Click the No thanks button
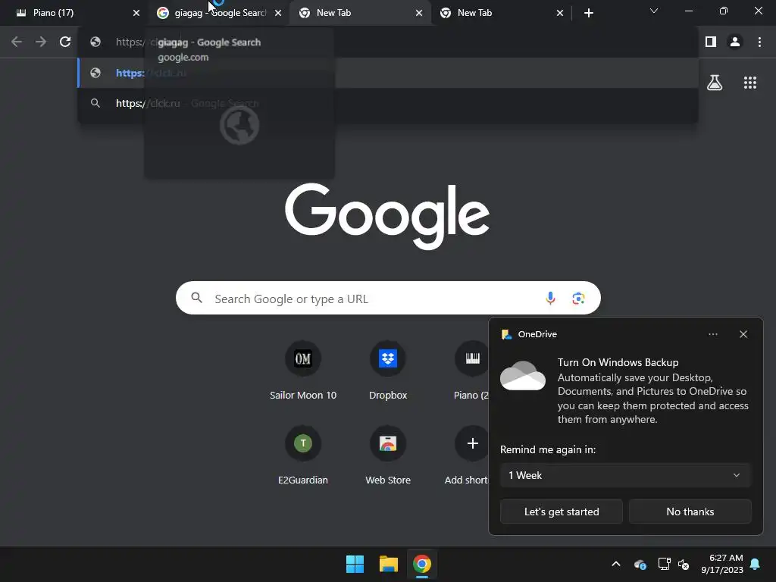Image resolution: width=776 pixels, height=582 pixels. [x=690, y=512]
